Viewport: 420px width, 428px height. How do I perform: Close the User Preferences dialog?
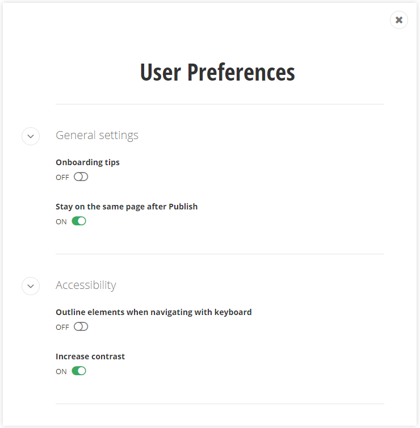399,20
